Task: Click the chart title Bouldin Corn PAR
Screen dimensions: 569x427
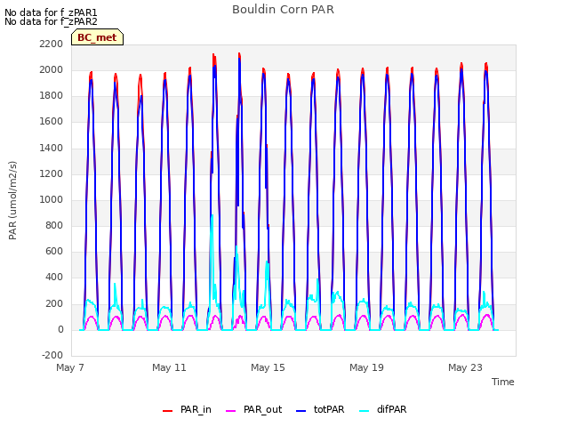Action: coord(283,10)
